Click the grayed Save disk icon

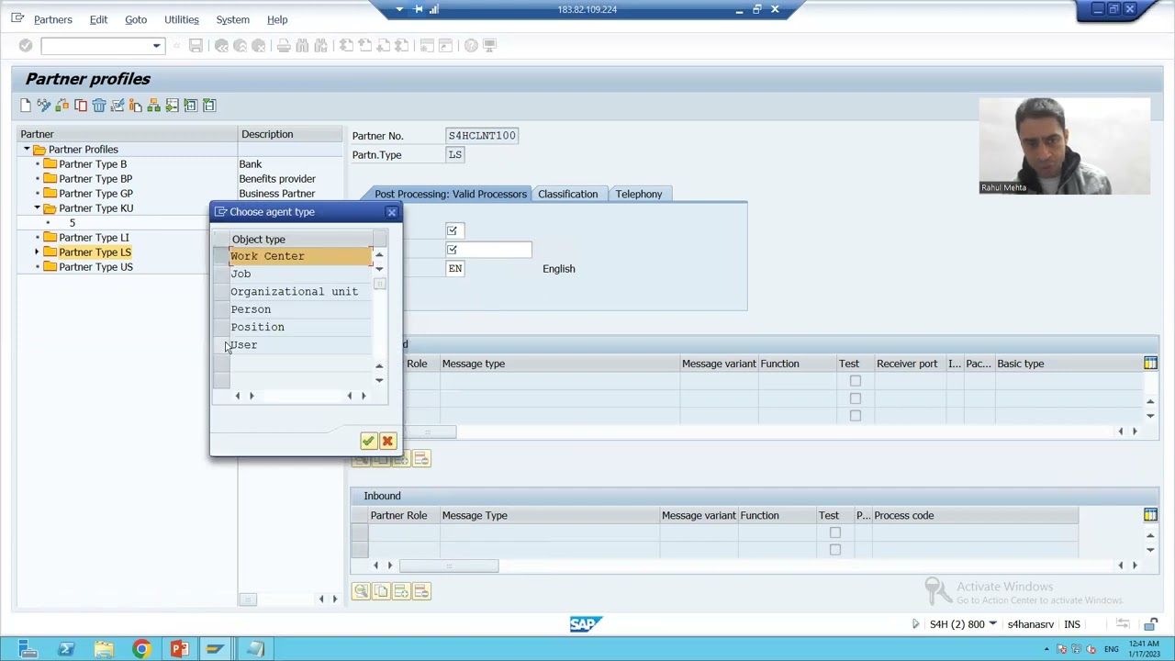(196, 45)
